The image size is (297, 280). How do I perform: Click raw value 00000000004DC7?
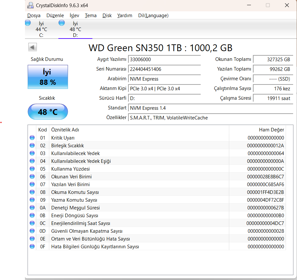(x=265, y=223)
